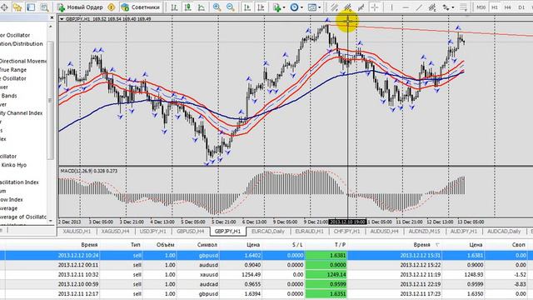Select the Bands indicator entry

[x=9, y=96]
